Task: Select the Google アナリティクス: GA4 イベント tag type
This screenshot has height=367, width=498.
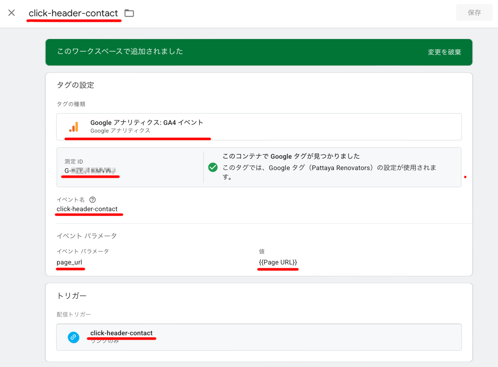Action: click(x=147, y=122)
